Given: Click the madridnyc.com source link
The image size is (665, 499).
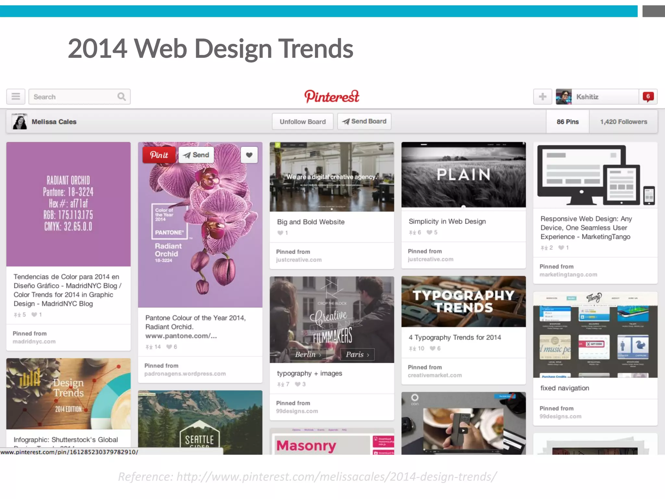Looking at the screenshot, I should (x=34, y=341).
